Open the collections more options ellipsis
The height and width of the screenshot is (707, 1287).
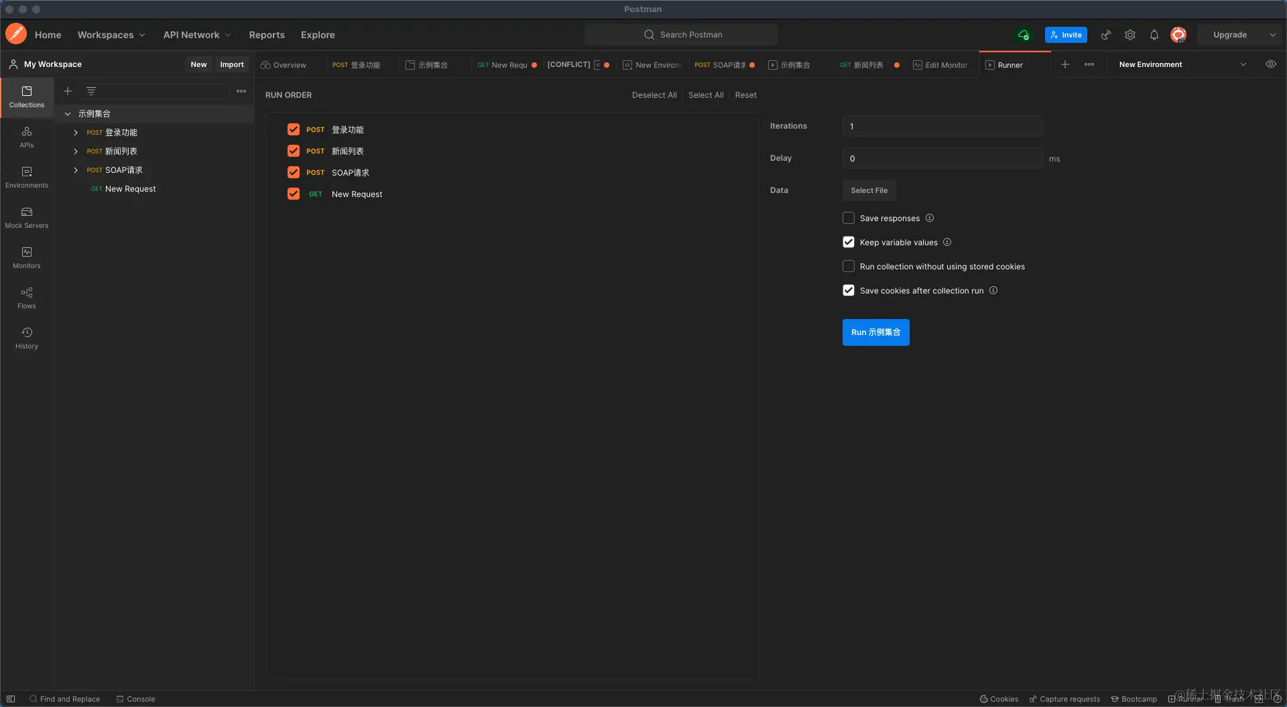241,91
